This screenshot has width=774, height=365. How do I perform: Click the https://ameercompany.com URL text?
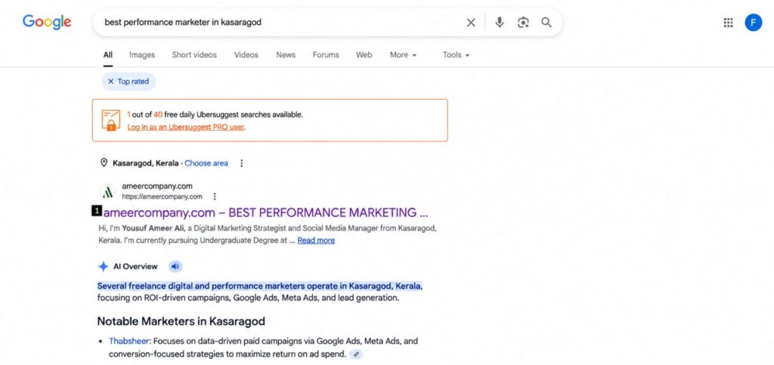click(x=163, y=196)
